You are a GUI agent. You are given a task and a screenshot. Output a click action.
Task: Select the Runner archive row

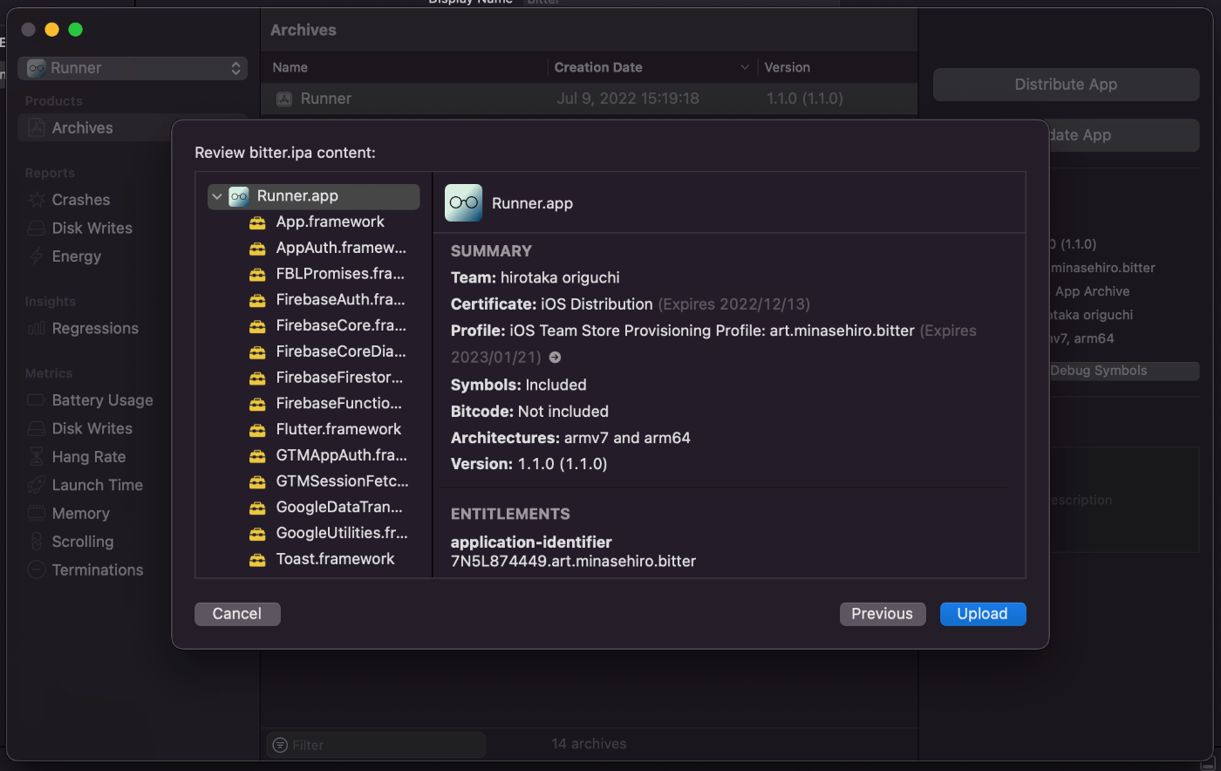coord(590,99)
